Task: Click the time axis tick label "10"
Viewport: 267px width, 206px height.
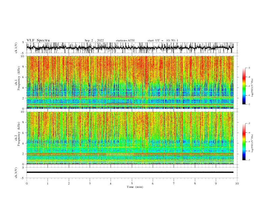Action: click(x=237, y=183)
